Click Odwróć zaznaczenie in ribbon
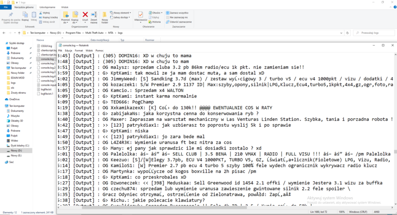Viewport: 397px width, 215px height. [179, 22]
